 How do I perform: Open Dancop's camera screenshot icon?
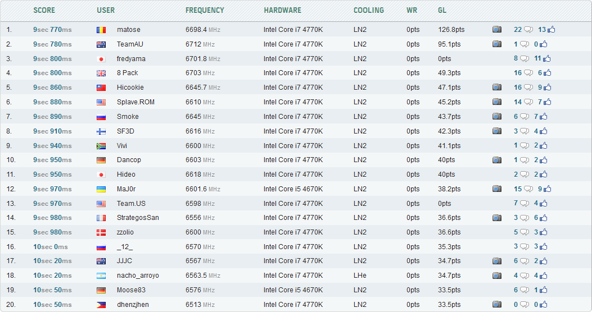click(x=497, y=160)
